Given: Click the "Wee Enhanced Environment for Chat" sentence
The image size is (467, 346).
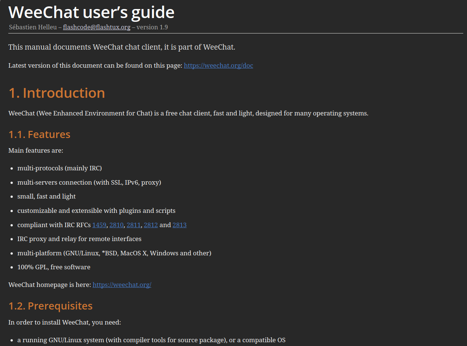Looking at the screenshot, I should pyautogui.click(x=188, y=113).
